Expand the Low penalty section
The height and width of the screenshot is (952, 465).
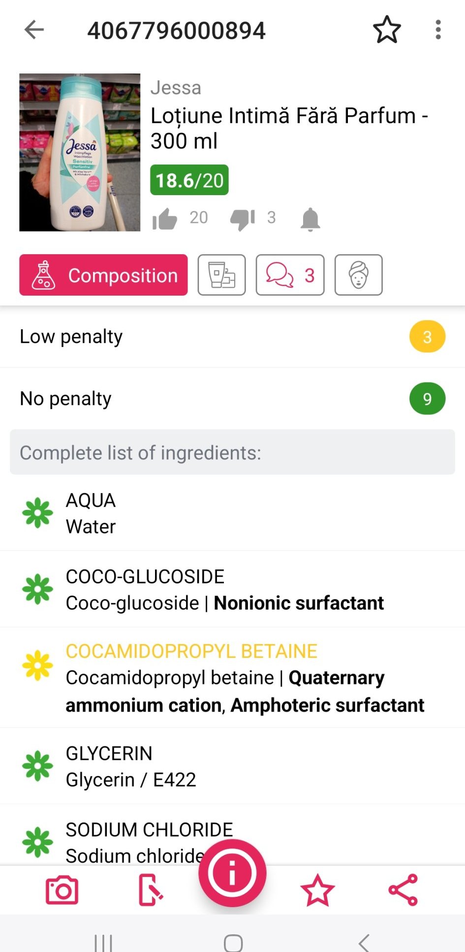pyautogui.click(x=232, y=337)
